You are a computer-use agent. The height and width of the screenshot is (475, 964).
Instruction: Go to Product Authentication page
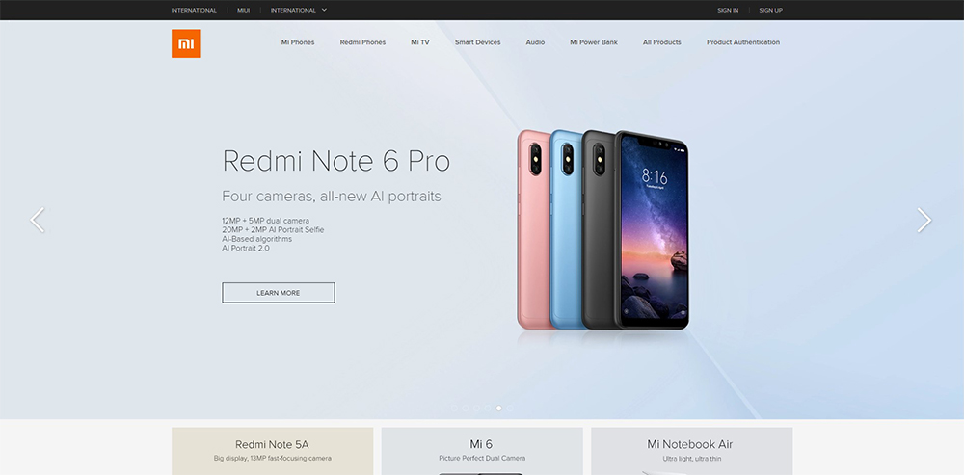click(x=742, y=42)
